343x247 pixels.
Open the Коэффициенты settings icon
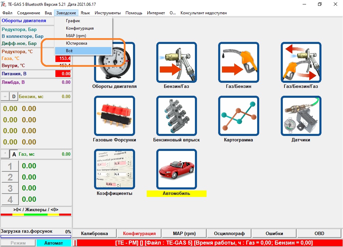(x=115, y=169)
